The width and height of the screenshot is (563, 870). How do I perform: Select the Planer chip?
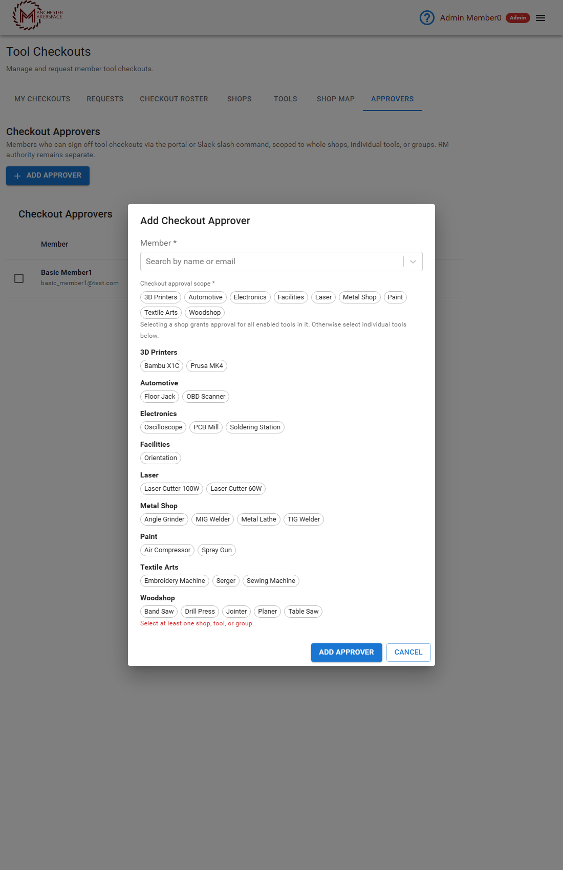tap(267, 612)
